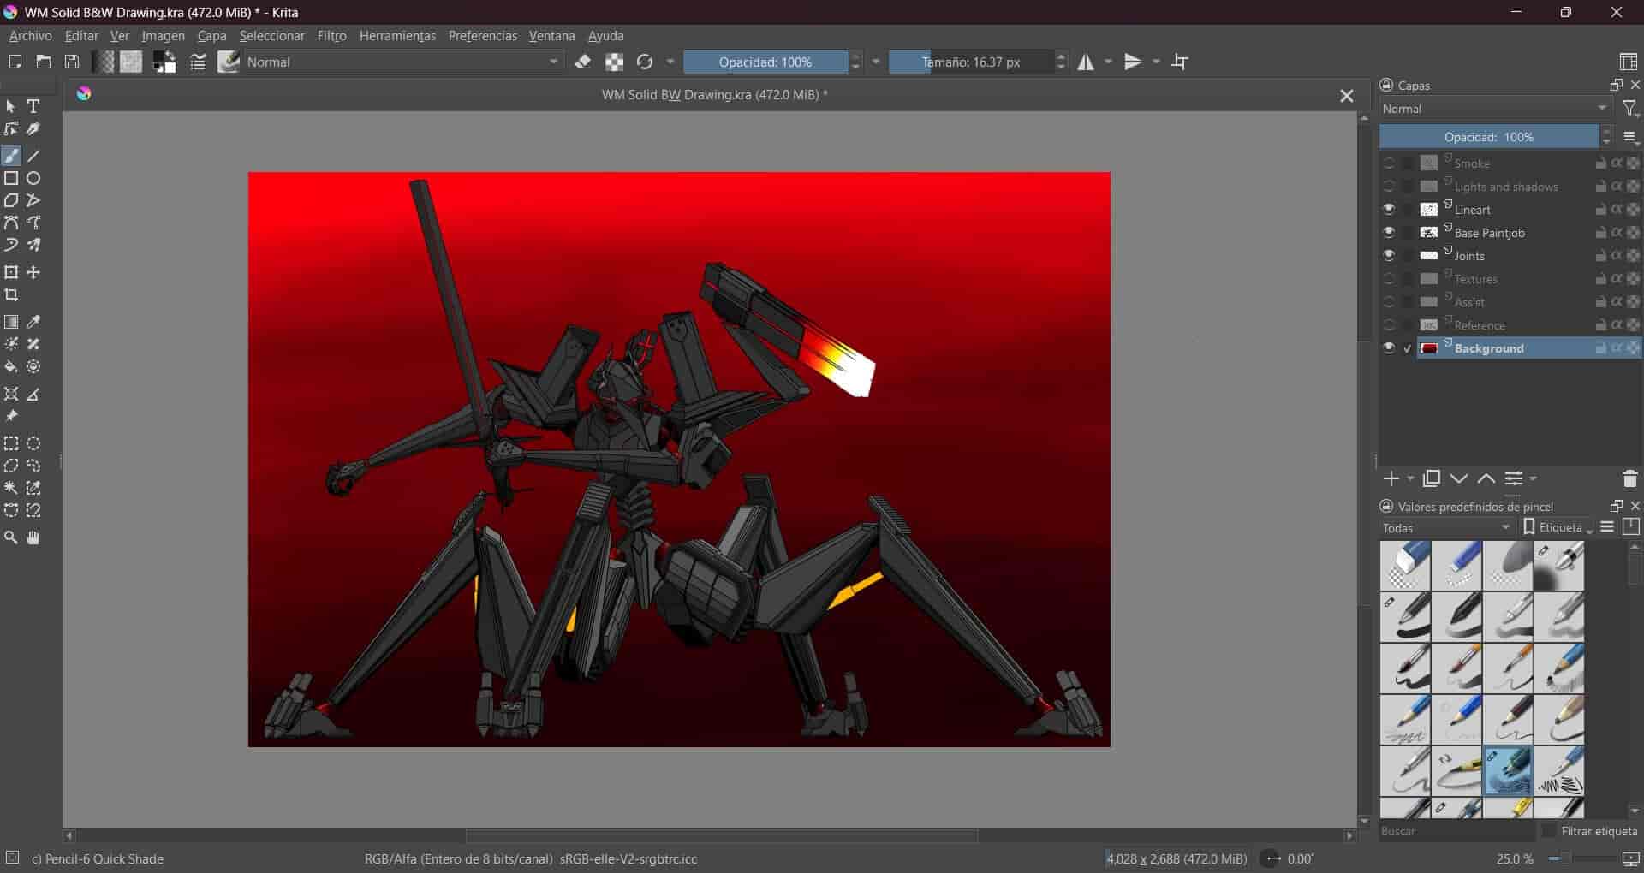Select the Elliptical Selection tool
This screenshot has height=873, width=1644.
pos(33,444)
